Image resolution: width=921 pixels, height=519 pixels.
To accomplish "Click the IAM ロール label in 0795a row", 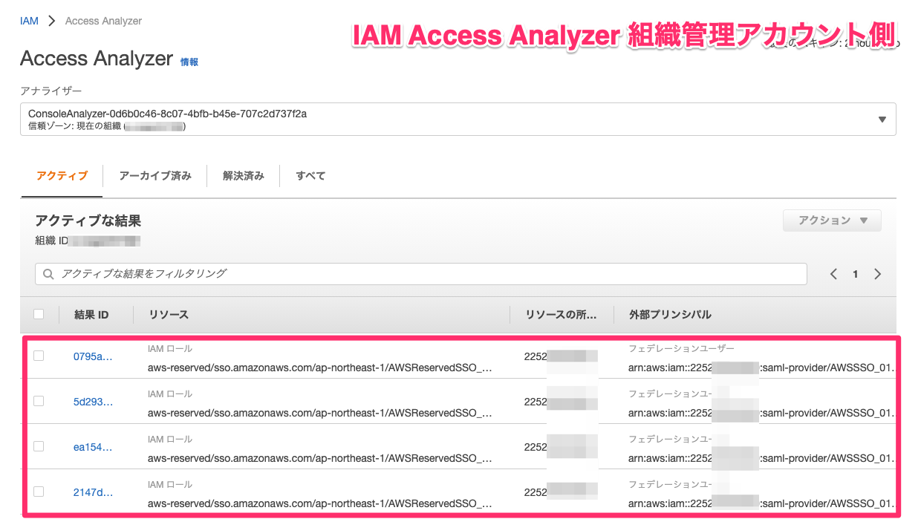I will tap(170, 348).
